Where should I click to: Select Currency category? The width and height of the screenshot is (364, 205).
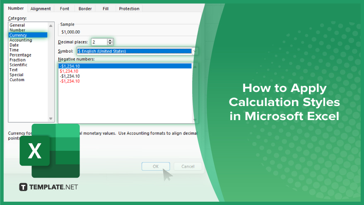28,35
